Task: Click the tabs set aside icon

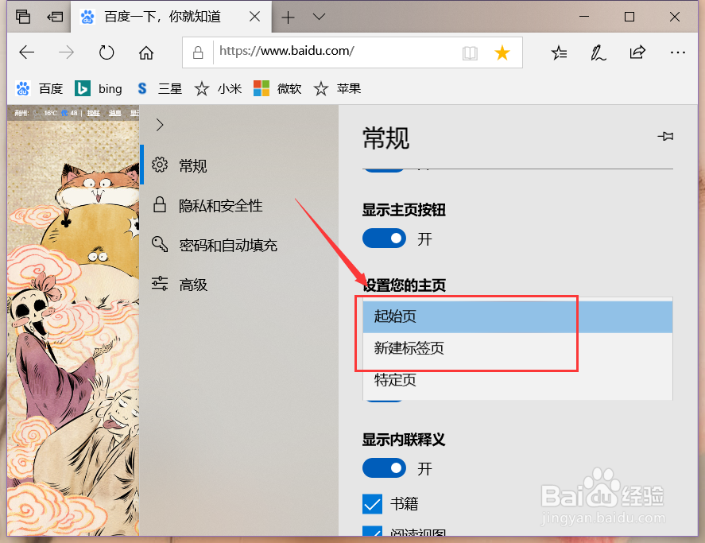Action: pyautogui.click(x=23, y=17)
